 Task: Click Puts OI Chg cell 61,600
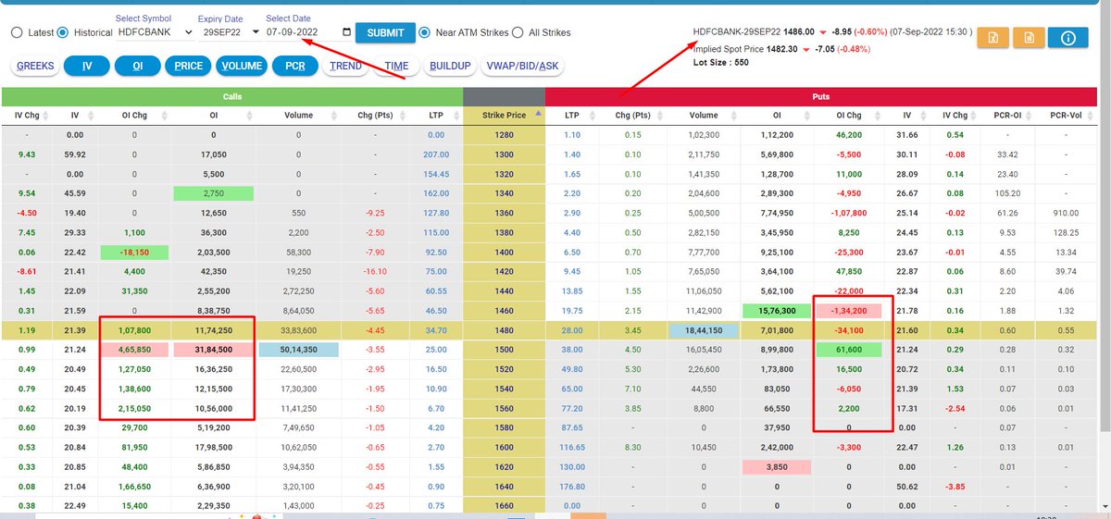pos(850,350)
